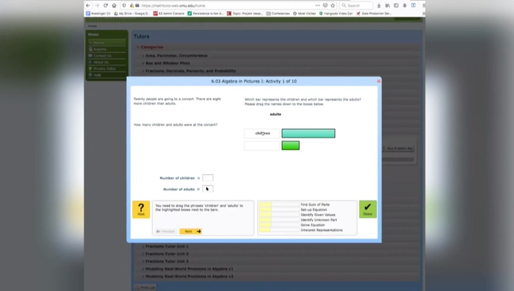Select the long teal bar

tap(308, 134)
